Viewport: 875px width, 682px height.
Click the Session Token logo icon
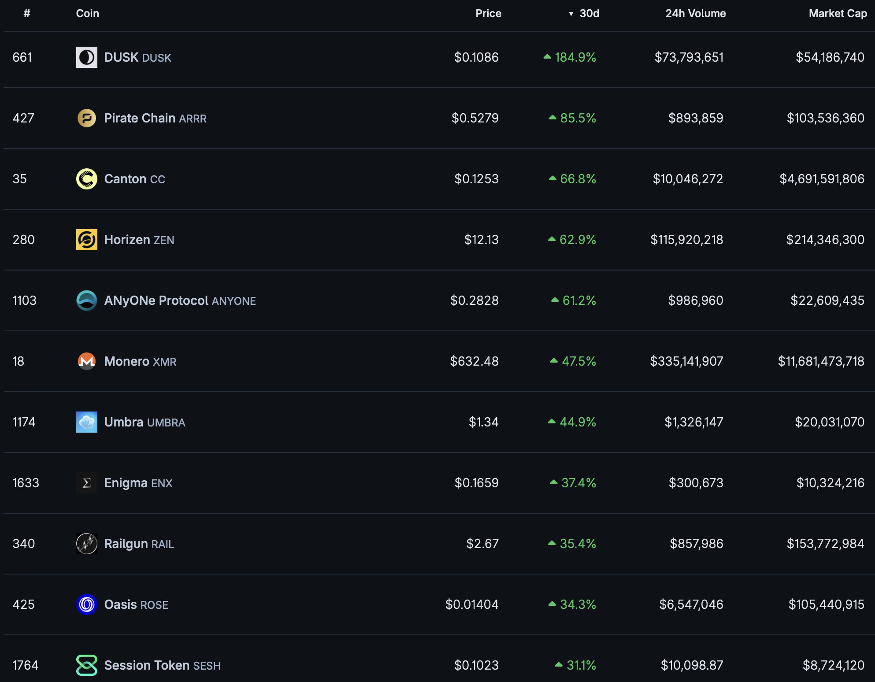(86, 665)
